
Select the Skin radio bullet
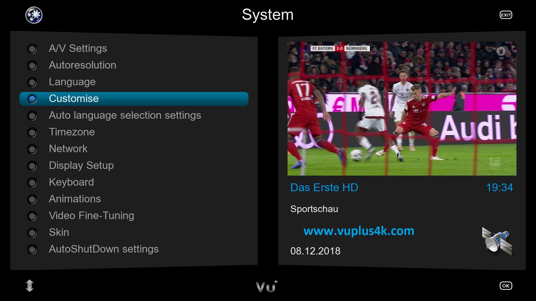(32, 233)
